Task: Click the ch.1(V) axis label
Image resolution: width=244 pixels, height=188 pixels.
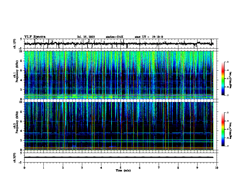Action: click(x=15, y=44)
